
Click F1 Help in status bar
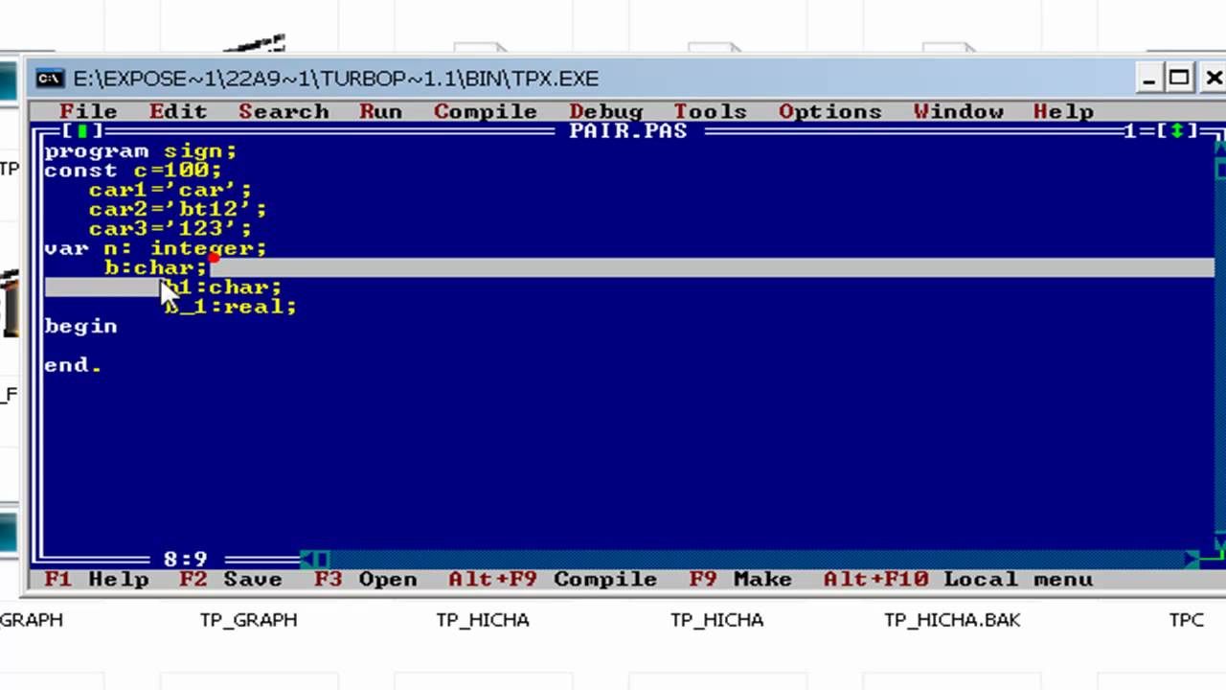[x=97, y=580]
